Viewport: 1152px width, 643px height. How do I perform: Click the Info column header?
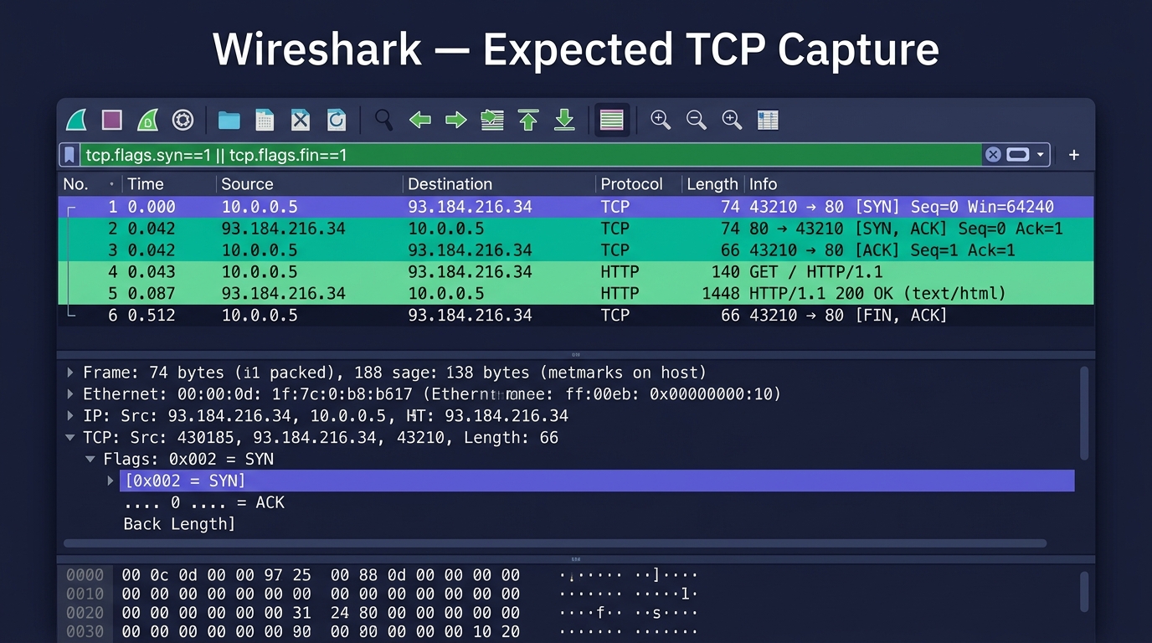pos(919,184)
